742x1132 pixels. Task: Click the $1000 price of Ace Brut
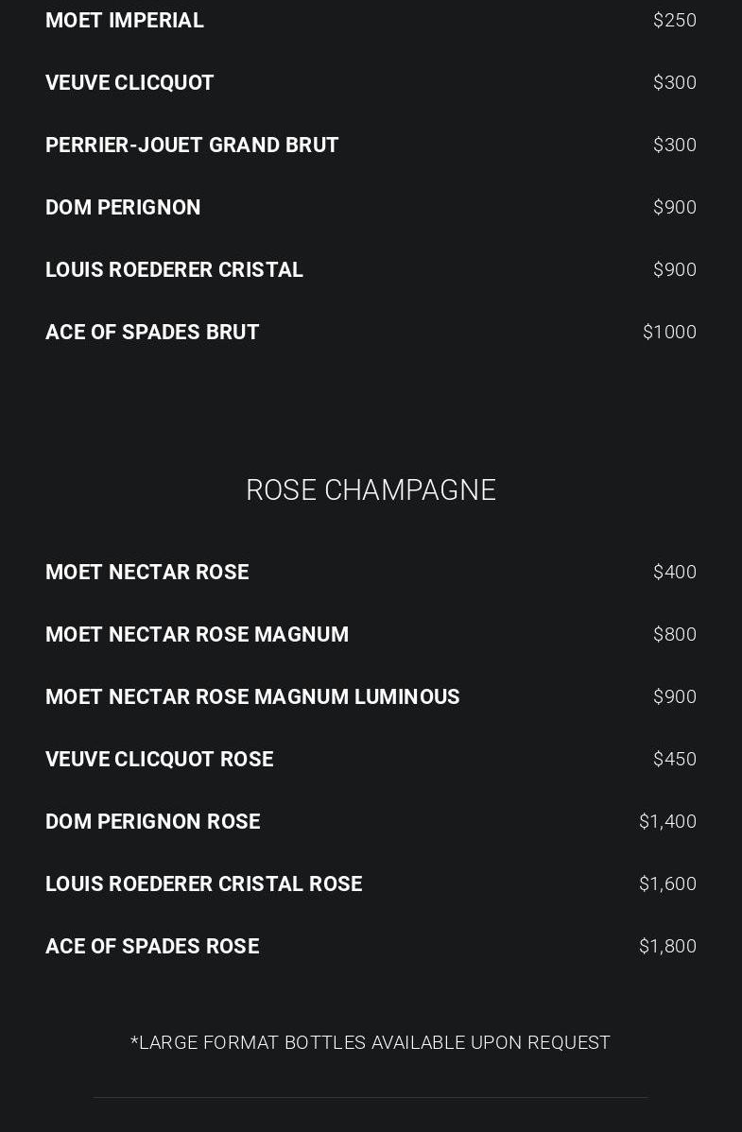669,333
